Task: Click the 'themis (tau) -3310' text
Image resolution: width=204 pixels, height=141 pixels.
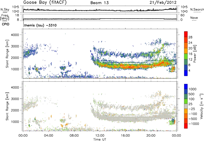Action: coord(40,25)
